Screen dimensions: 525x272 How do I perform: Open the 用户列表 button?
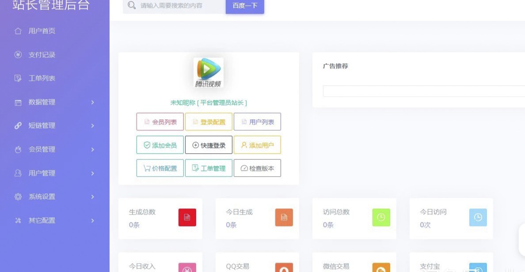click(257, 122)
